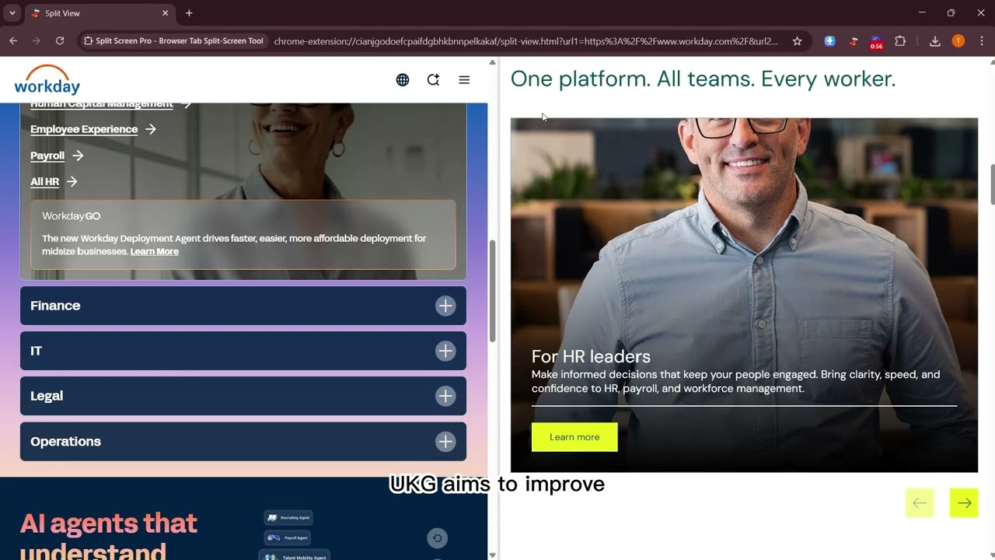Open the Employee Experience link

tap(93, 129)
